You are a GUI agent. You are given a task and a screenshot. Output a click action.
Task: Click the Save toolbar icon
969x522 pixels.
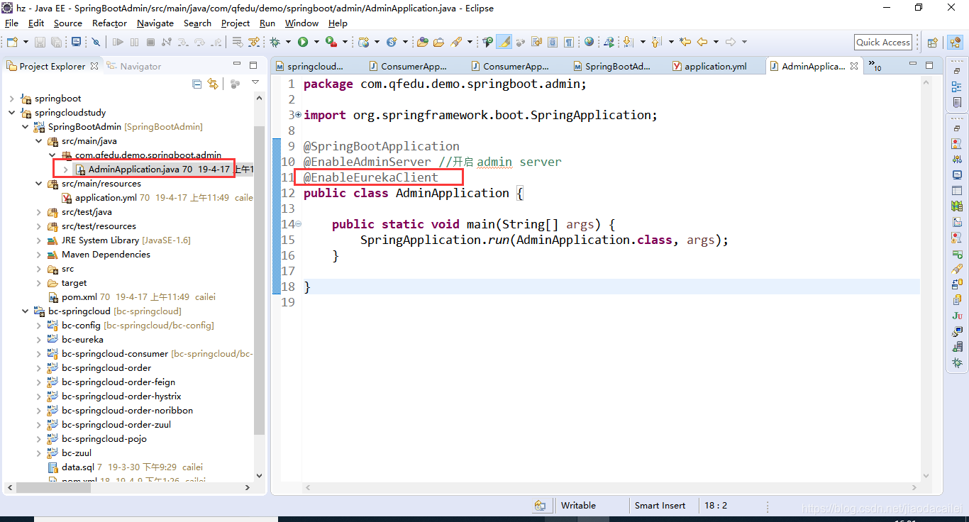click(x=40, y=42)
